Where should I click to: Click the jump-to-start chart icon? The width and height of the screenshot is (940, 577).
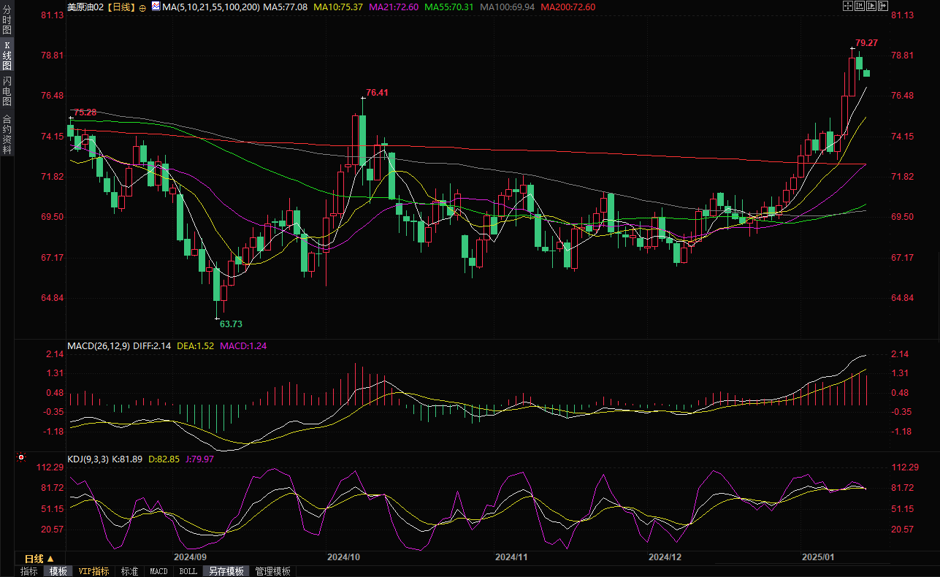[860, 7]
